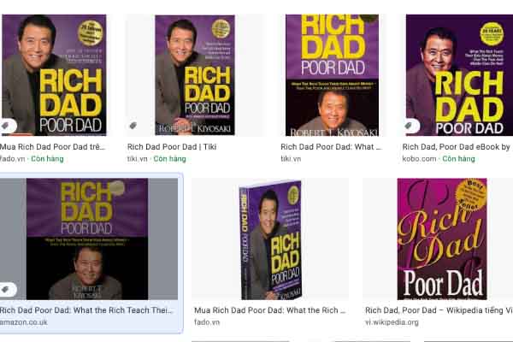Click 'Mua Rich Dad Poor Dad trê...' title
The height and width of the screenshot is (342, 513).
52,147
